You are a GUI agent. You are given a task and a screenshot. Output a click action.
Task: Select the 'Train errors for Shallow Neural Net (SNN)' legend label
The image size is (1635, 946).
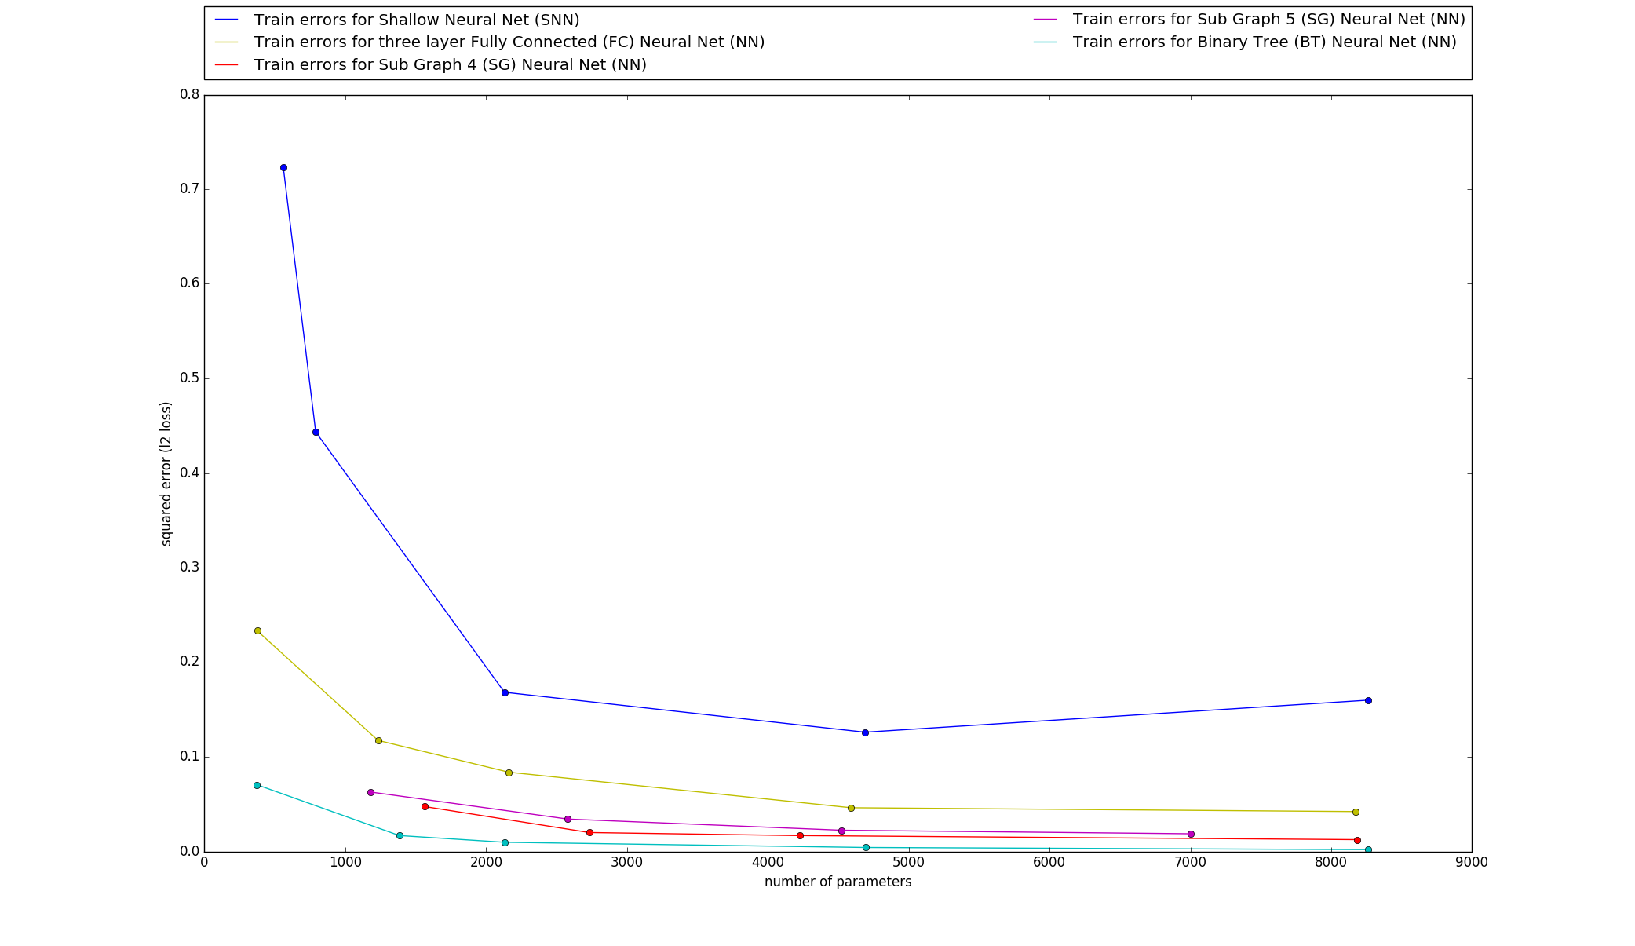click(x=416, y=20)
